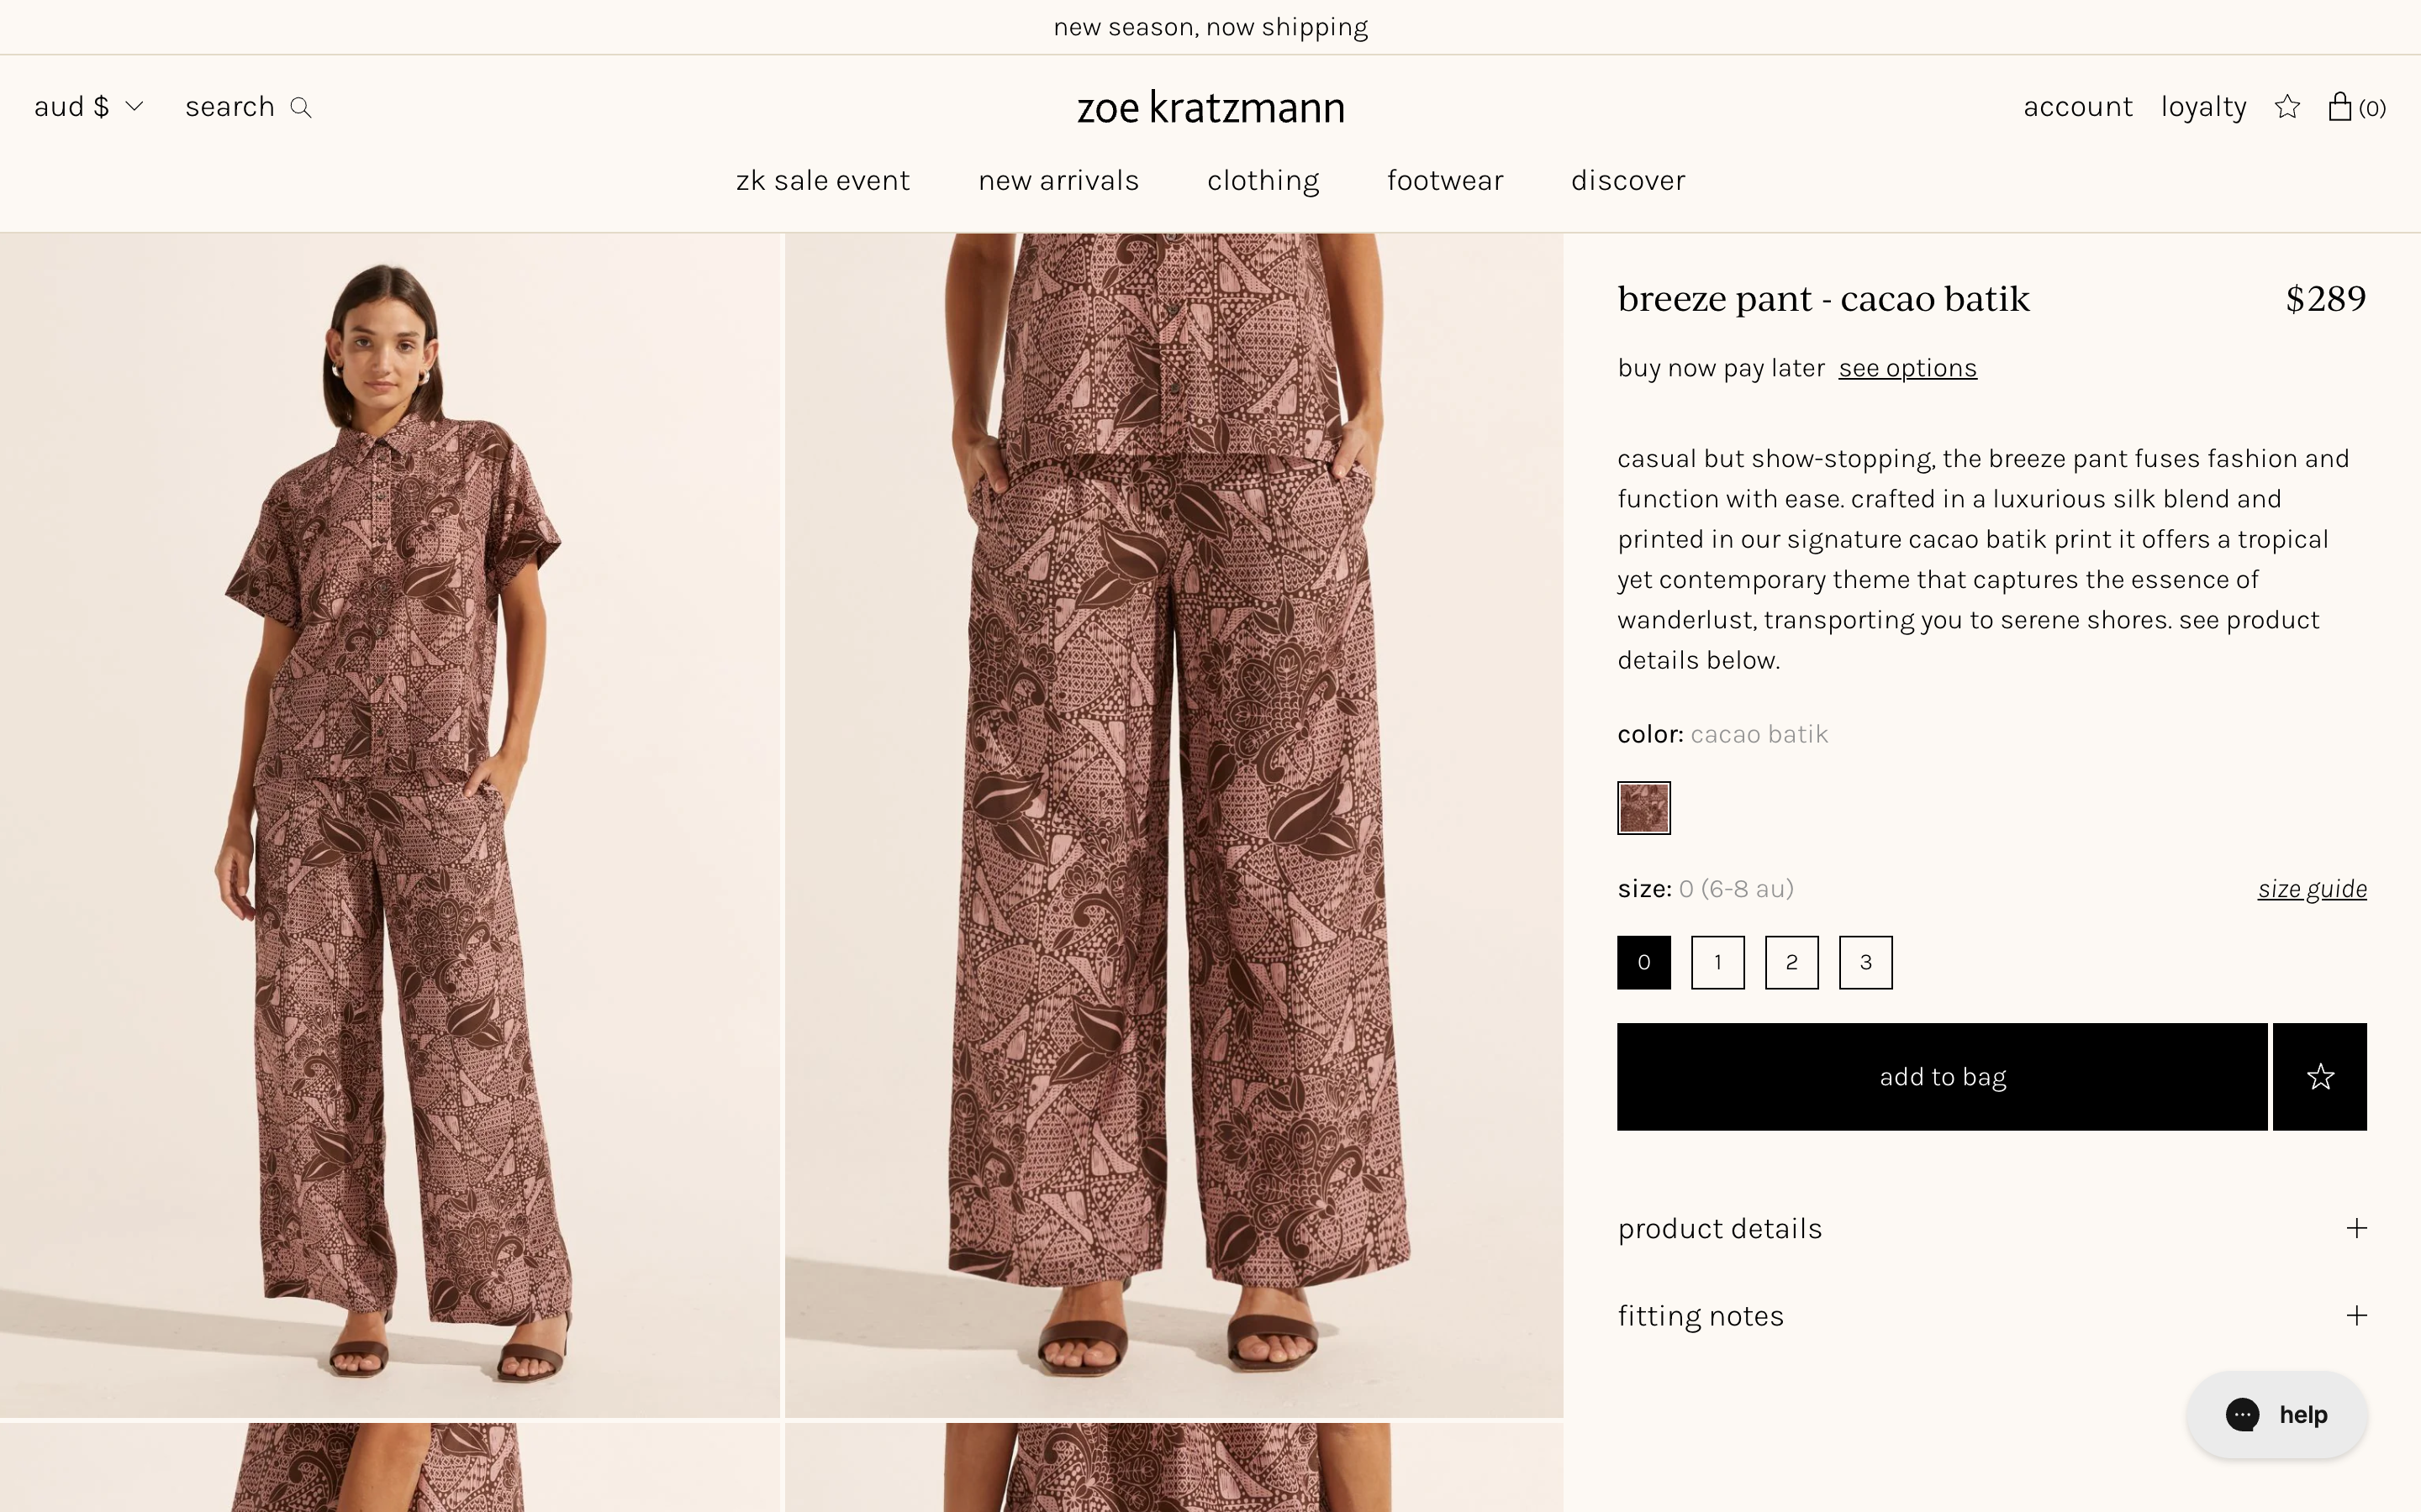Expand the product details section
Screen dimensions: 2421x1512
pyautogui.click(x=1721, y=1228)
